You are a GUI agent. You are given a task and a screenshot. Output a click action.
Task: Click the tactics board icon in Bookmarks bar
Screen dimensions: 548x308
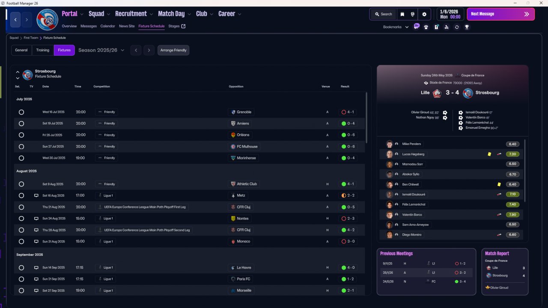[436, 27]
